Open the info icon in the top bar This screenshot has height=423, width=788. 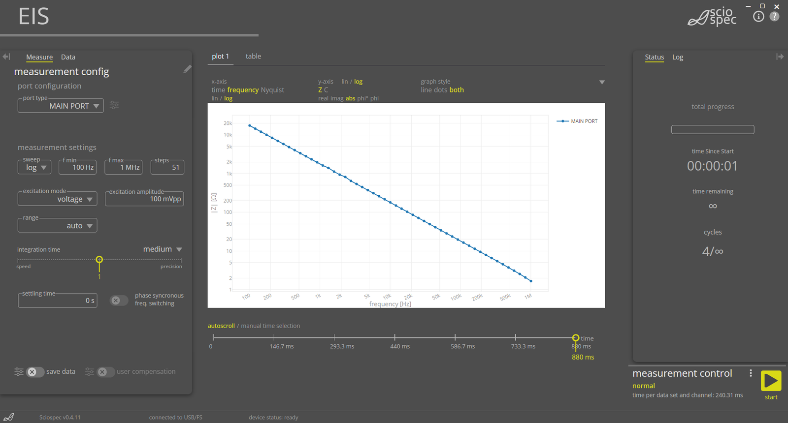758,17
